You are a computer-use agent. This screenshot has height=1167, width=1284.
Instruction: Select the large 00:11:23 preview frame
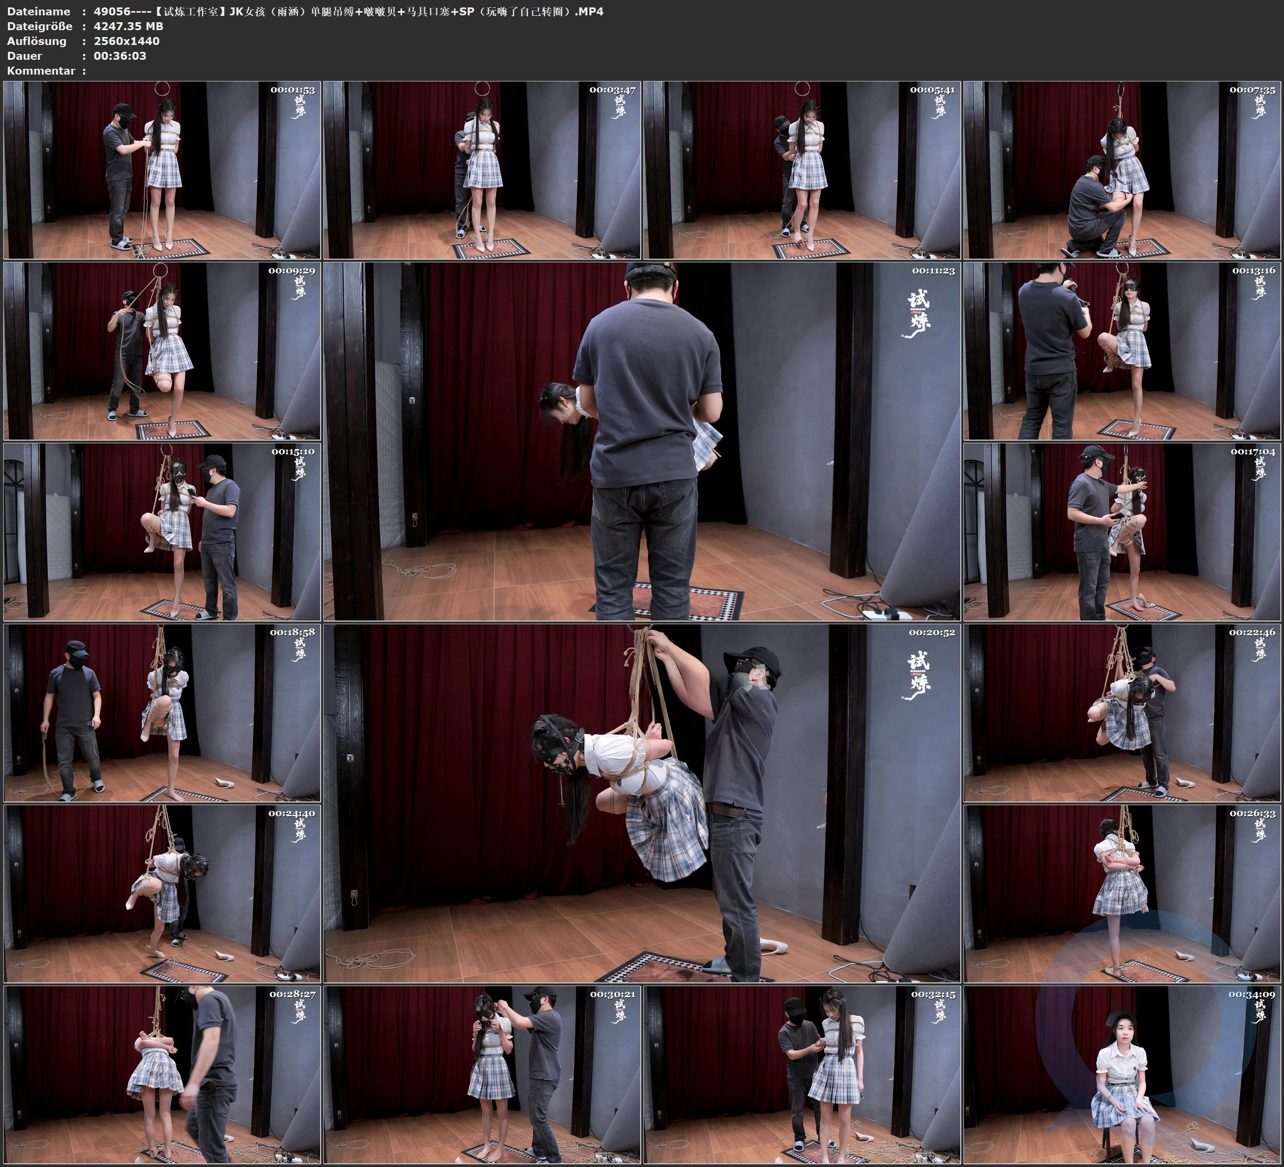[x=642, y=441]
